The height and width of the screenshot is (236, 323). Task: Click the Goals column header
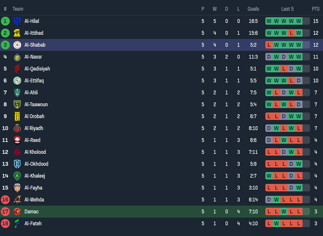253,9
